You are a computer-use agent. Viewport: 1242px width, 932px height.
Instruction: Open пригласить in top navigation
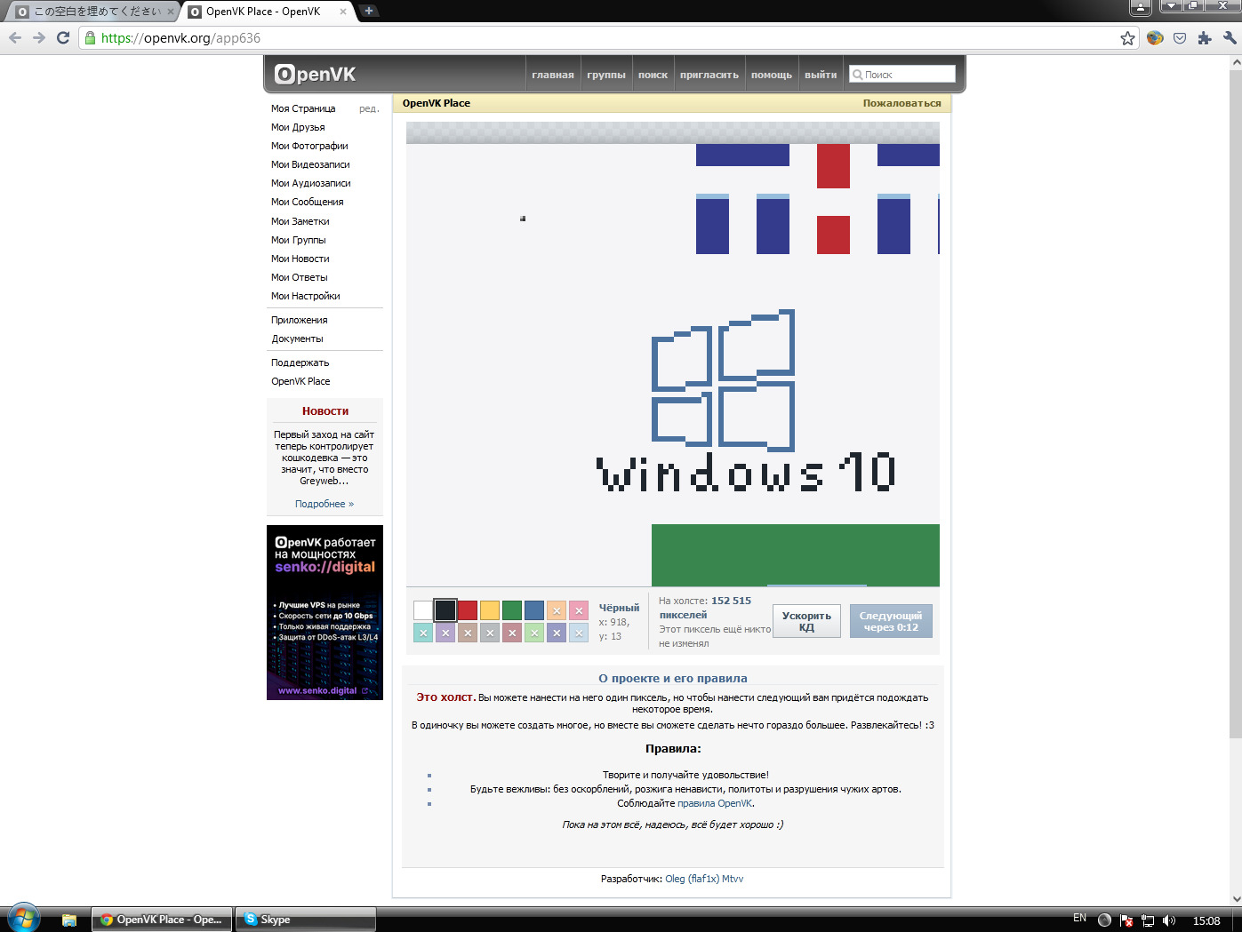709,75
